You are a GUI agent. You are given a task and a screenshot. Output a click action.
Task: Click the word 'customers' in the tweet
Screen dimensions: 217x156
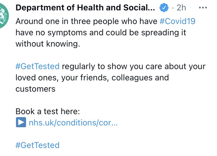[36, 89]
